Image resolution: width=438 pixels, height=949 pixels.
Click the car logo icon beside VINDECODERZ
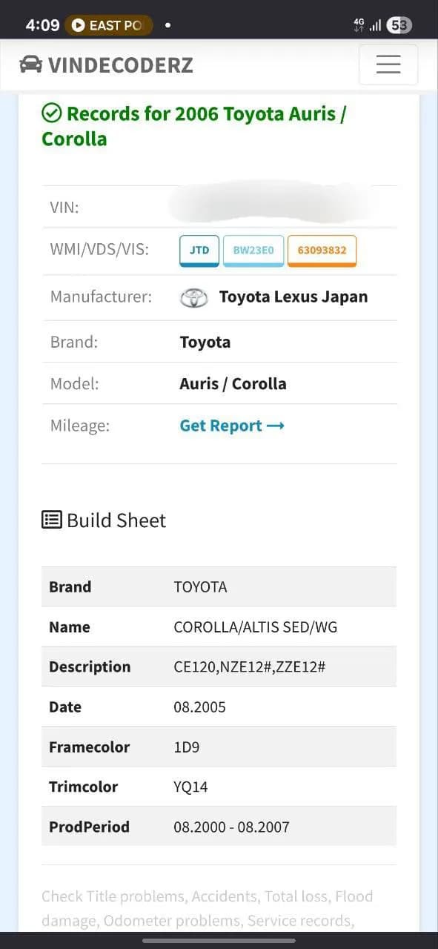31,65
